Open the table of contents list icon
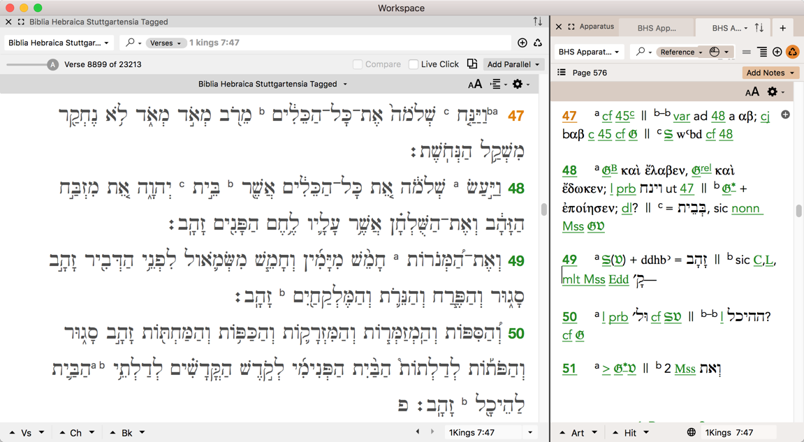This screenshot has height=442, width=804. (x=562, y=73)
